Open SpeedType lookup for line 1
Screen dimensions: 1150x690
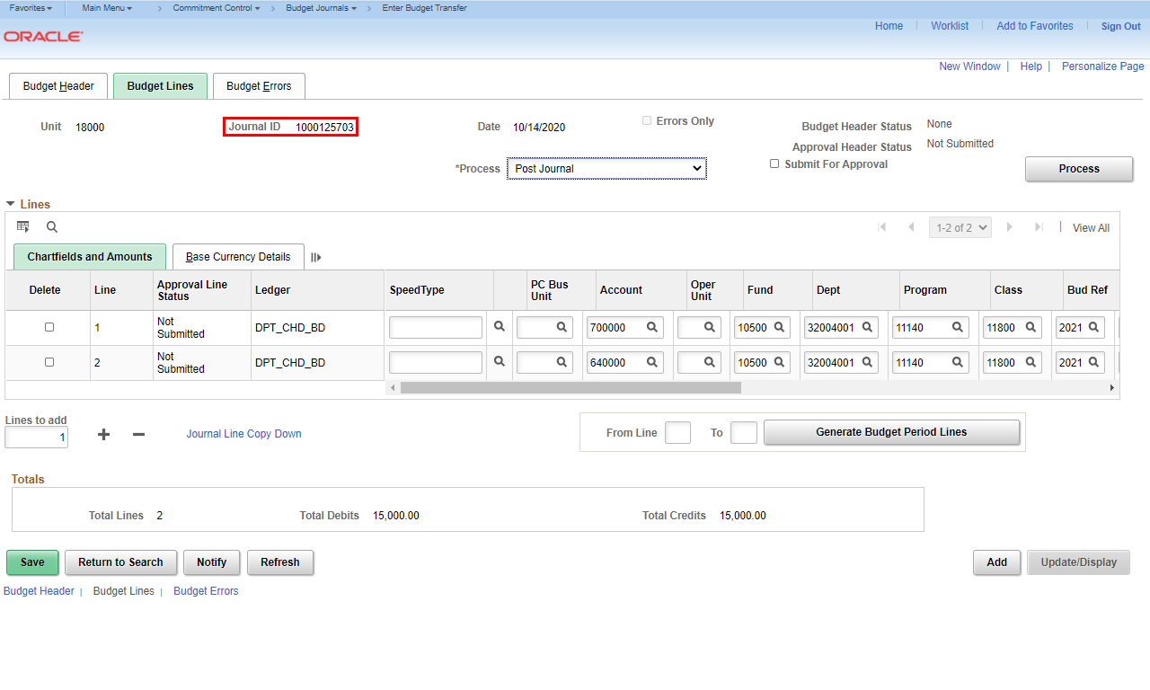500,327
